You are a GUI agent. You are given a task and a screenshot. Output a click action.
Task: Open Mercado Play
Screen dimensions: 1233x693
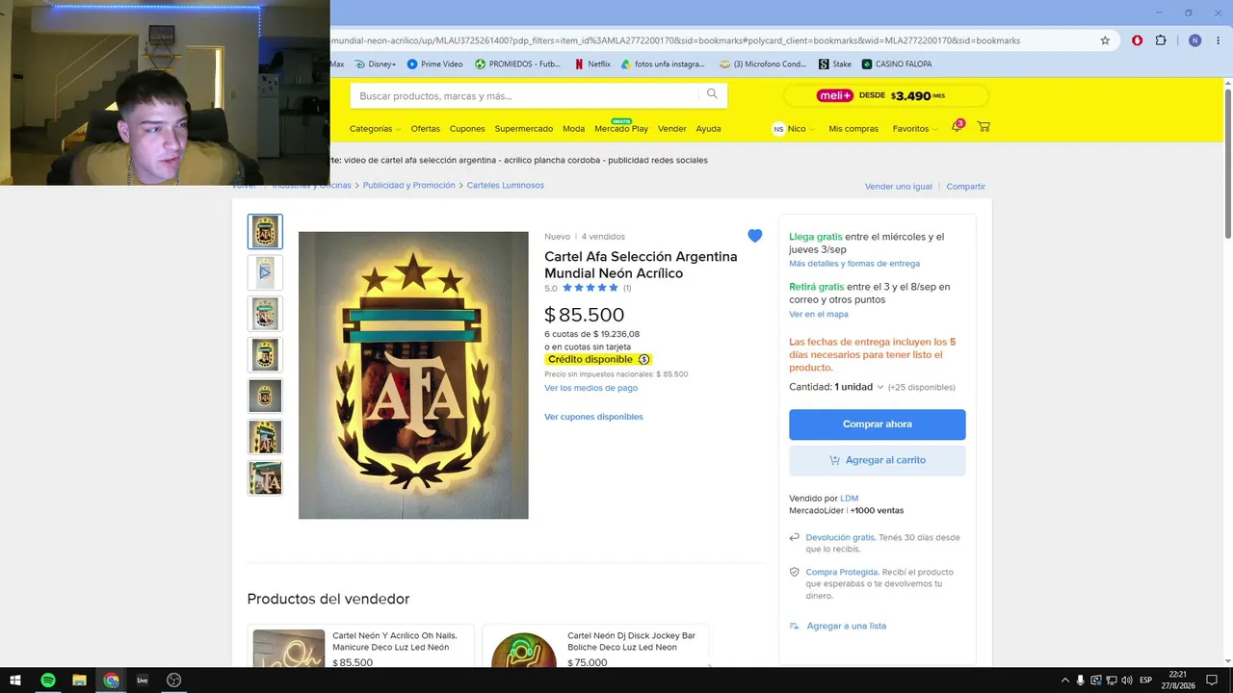[621, 129]
